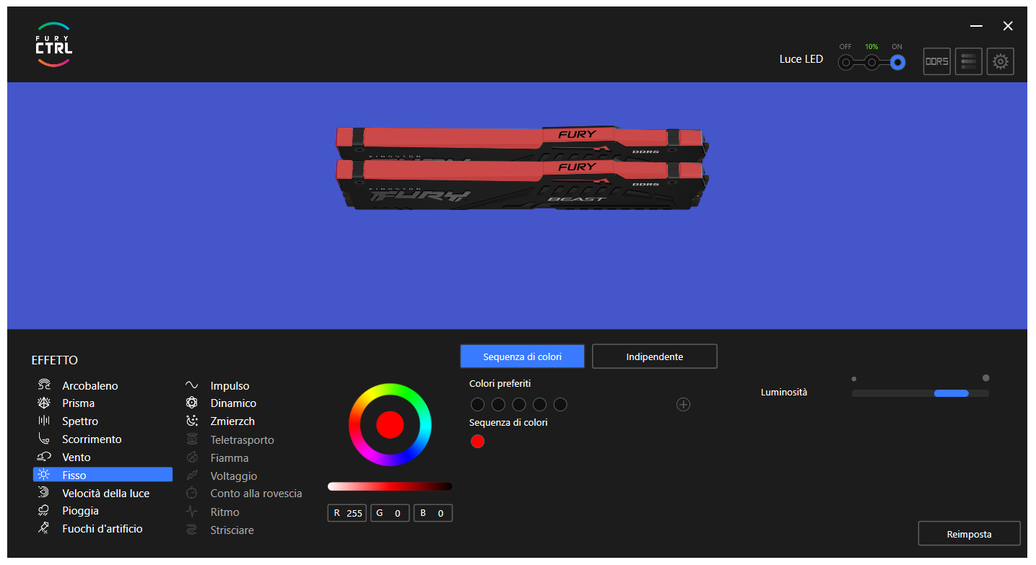Open settings gear icon
Viewport: 1036px width, 565px height.
[x=1001, y=61]
